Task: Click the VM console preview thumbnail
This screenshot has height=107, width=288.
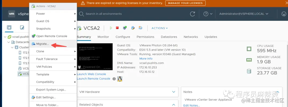Action: pyautogui.click(x=95, y=57)
